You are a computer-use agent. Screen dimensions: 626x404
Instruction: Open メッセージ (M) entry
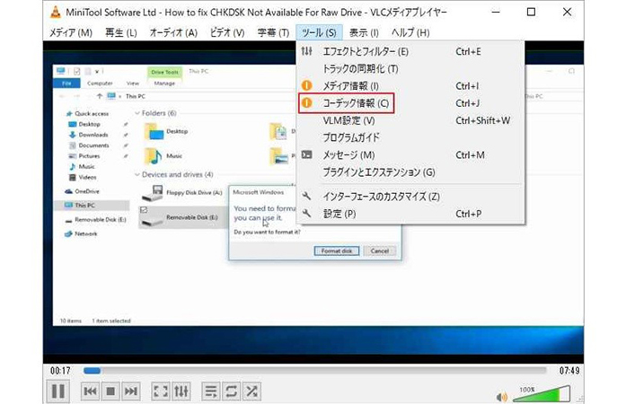[x=410, y=155]
